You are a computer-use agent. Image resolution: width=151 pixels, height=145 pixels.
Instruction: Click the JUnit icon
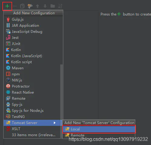click(8, 44)
